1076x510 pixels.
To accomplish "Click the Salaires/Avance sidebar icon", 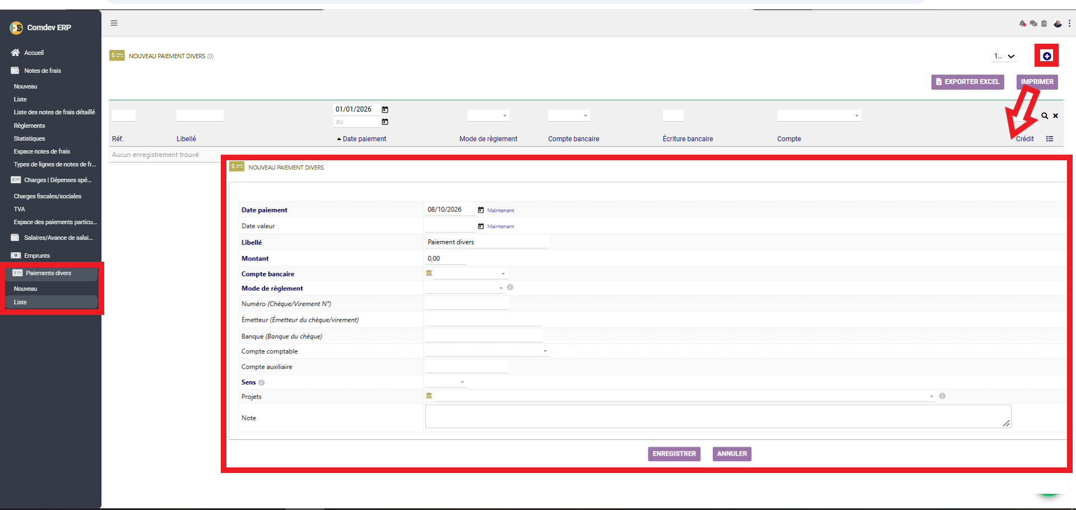I will 15,238.
